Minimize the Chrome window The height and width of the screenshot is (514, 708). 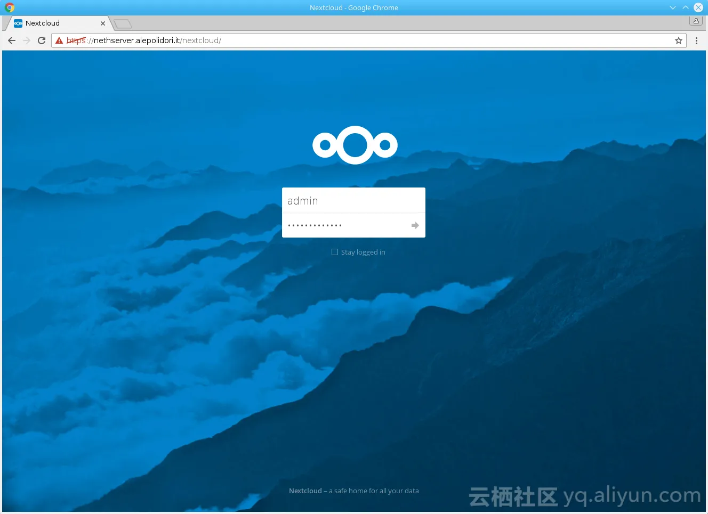673,7
